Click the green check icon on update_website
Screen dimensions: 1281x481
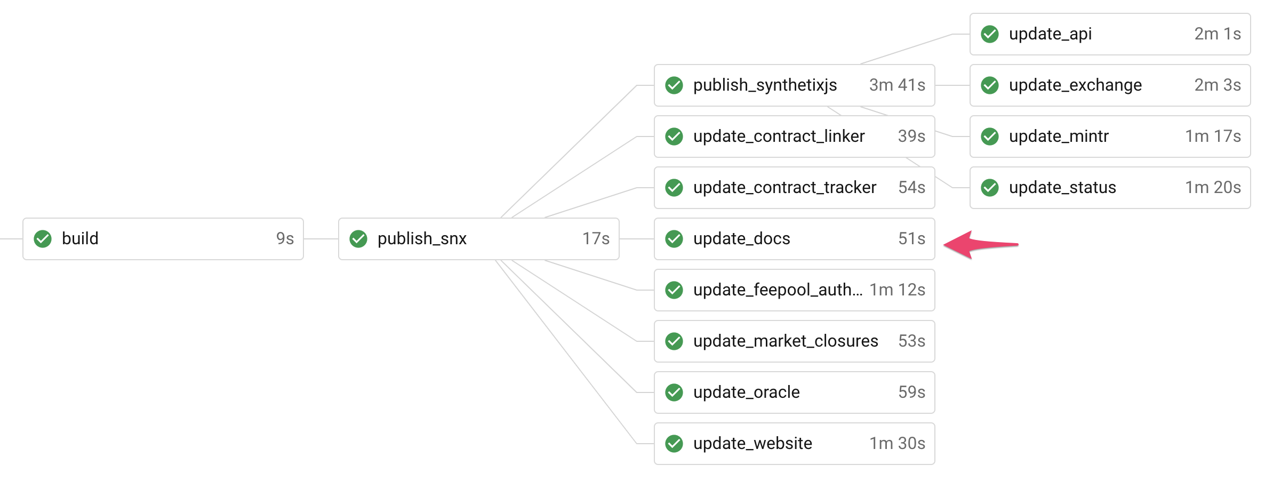[x=674, y=444]
